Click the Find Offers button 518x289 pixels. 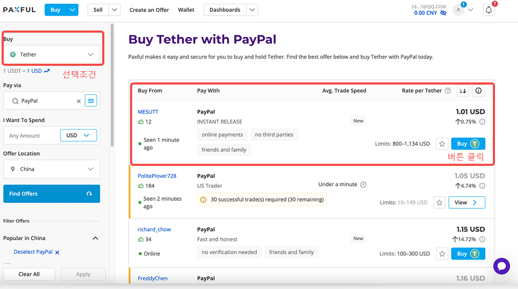[51, 194]
